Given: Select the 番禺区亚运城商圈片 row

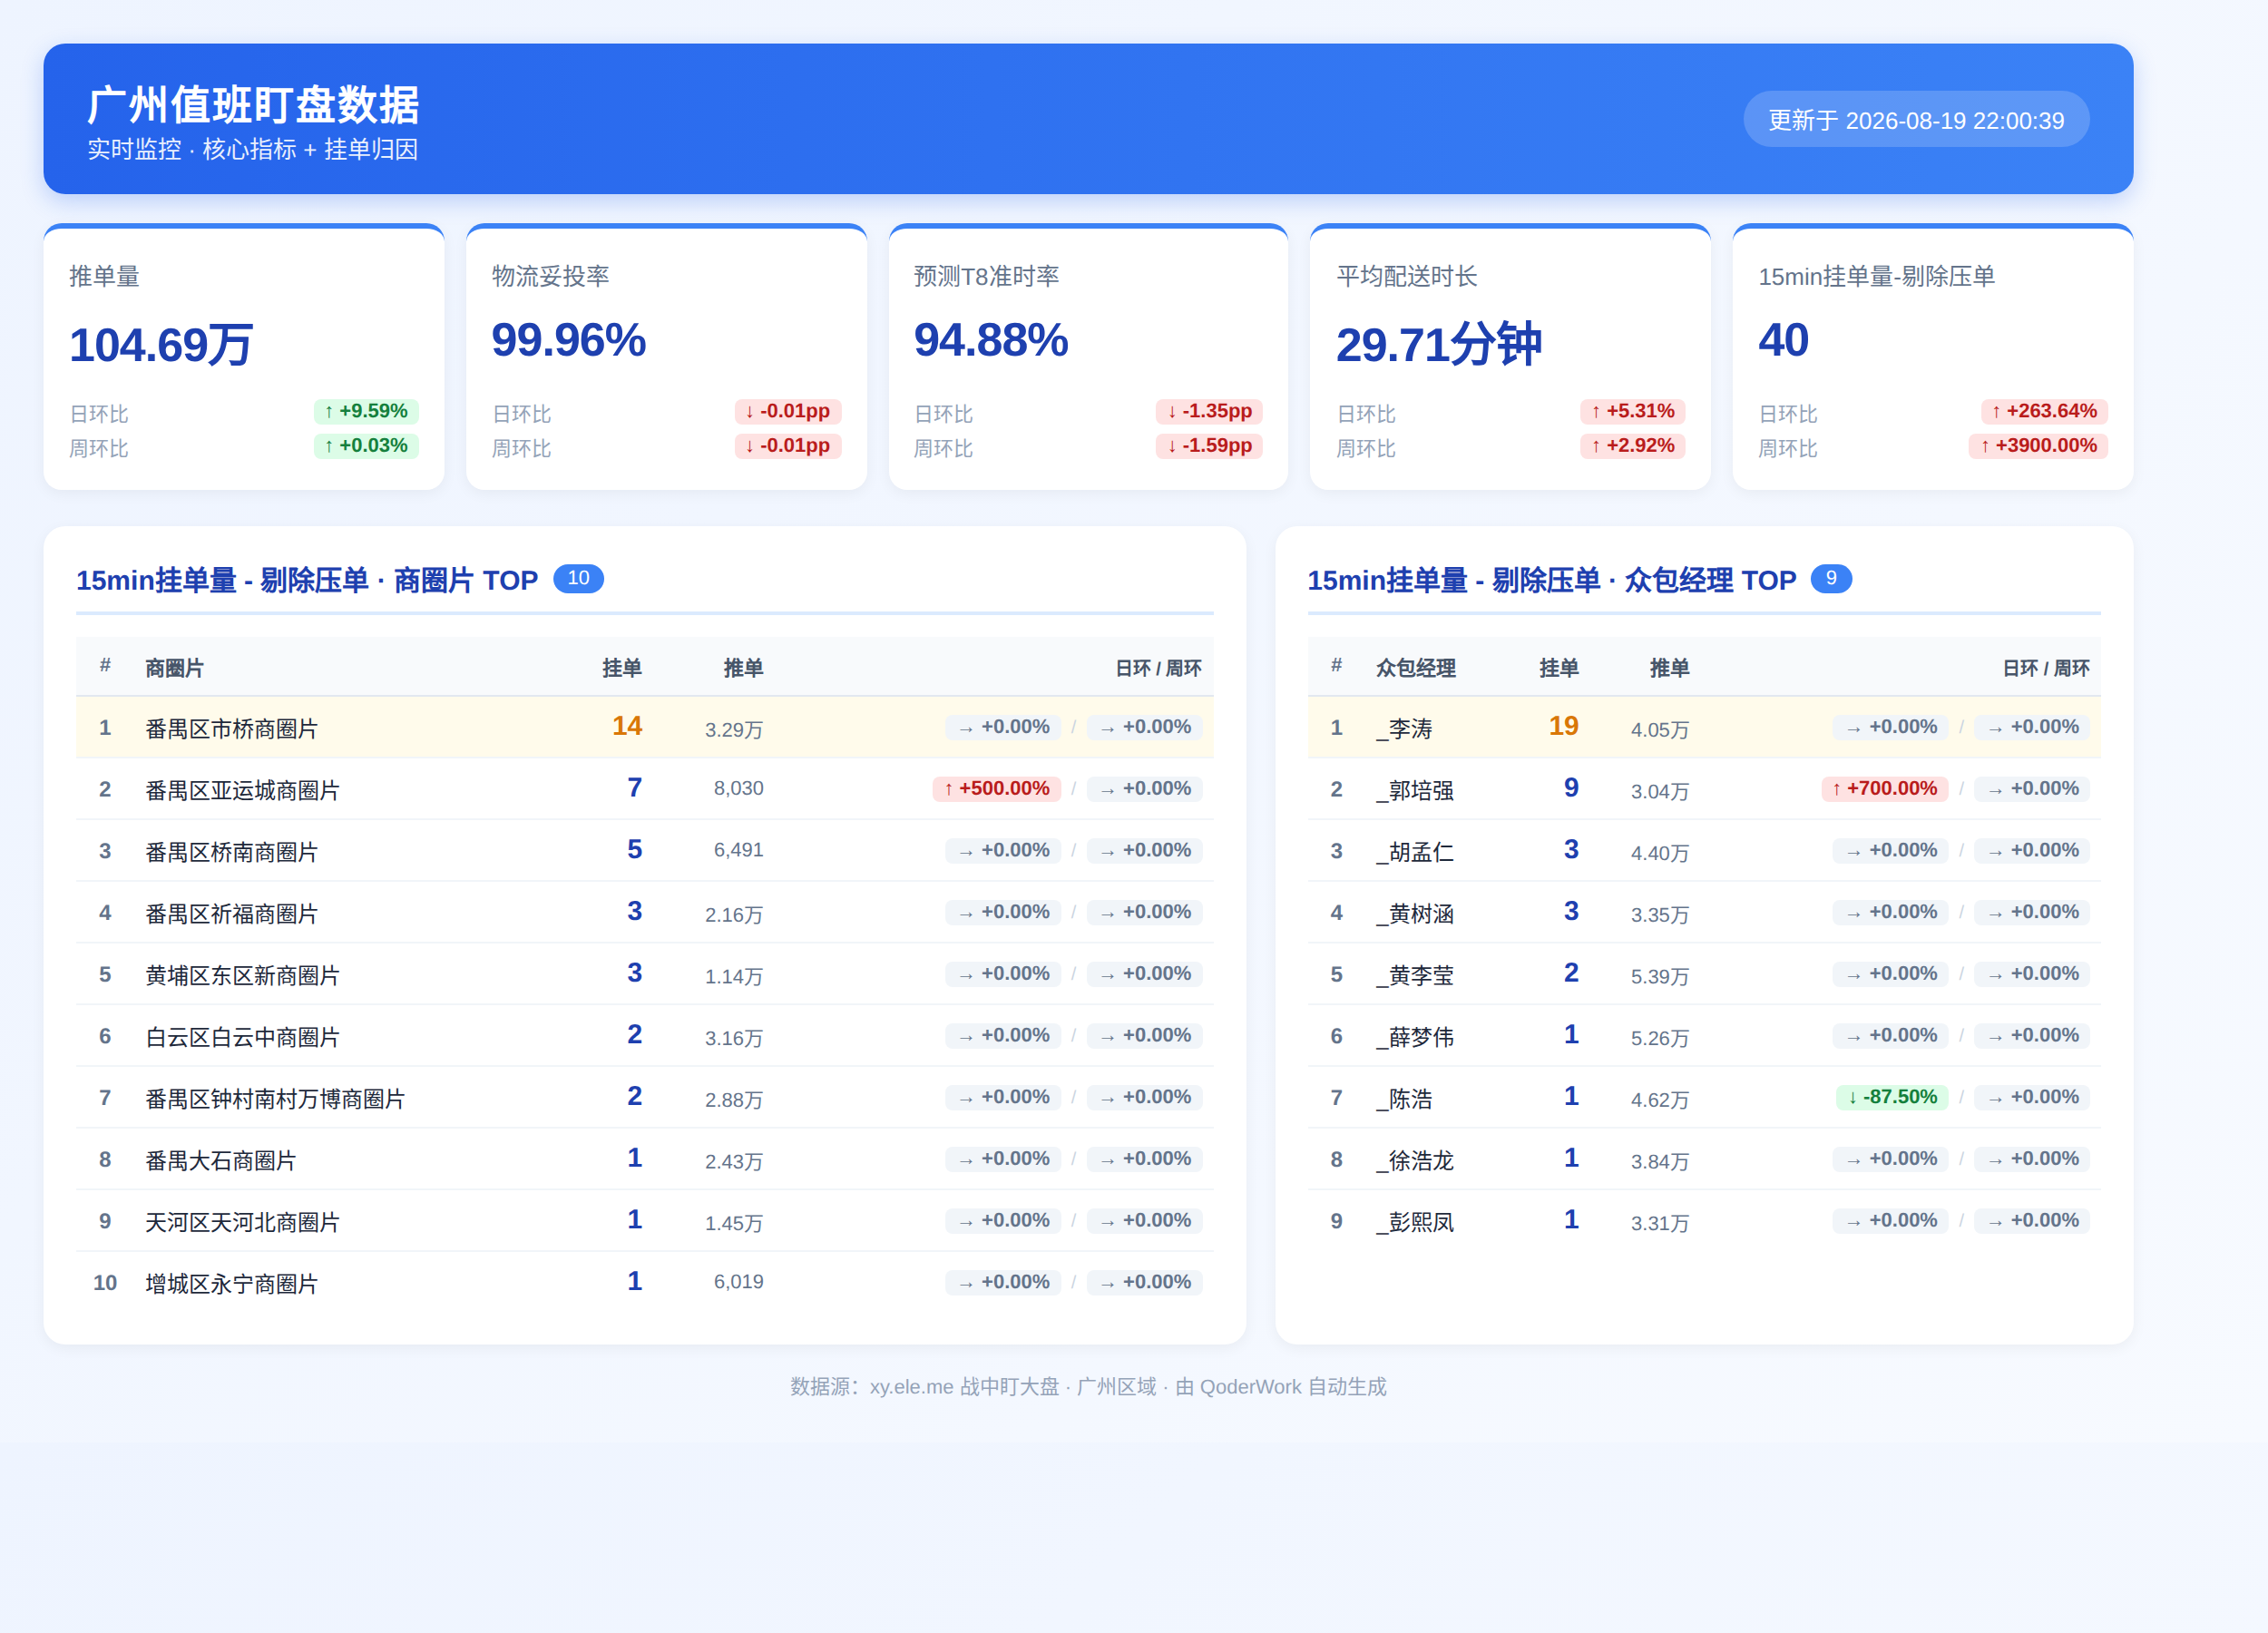Looking at the screenshot, I should point(645,789).
